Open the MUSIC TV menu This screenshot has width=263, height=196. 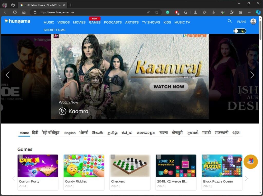point(182,23)
